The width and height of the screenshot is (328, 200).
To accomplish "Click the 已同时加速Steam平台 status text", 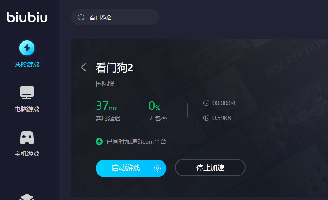I will (x=136, y=142).
